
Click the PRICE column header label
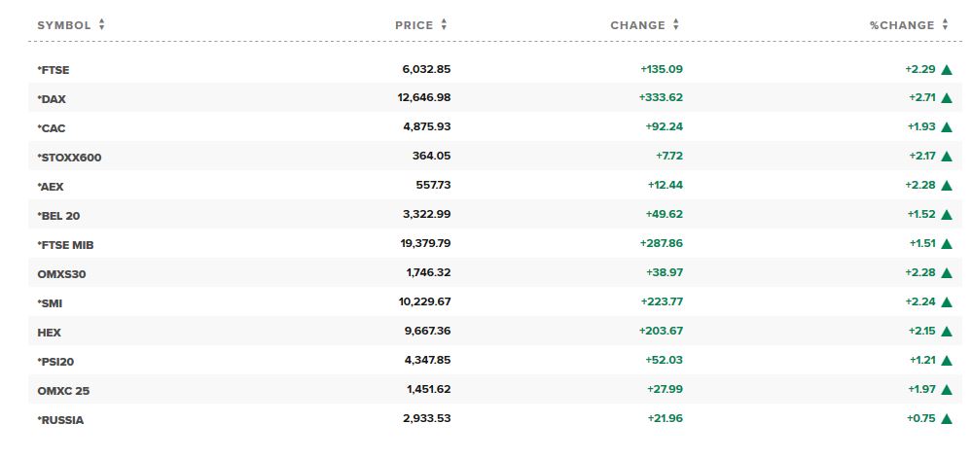[x=414, y=25]
